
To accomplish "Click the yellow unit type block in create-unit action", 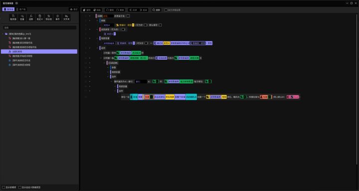I will pos(224,97).
